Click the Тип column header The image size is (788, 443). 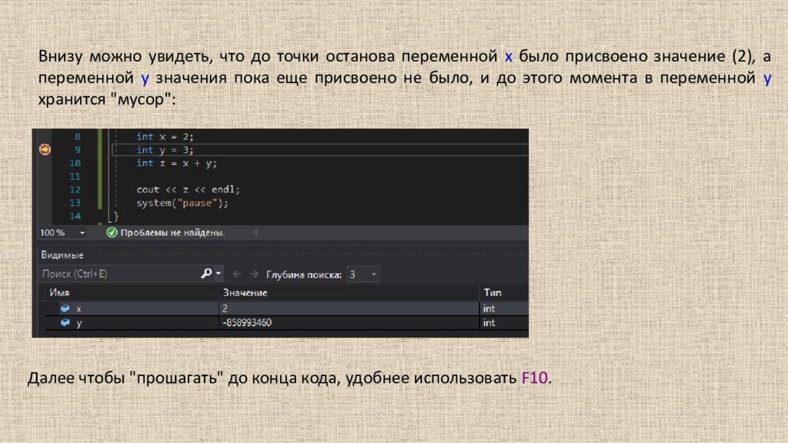point(492,292)
